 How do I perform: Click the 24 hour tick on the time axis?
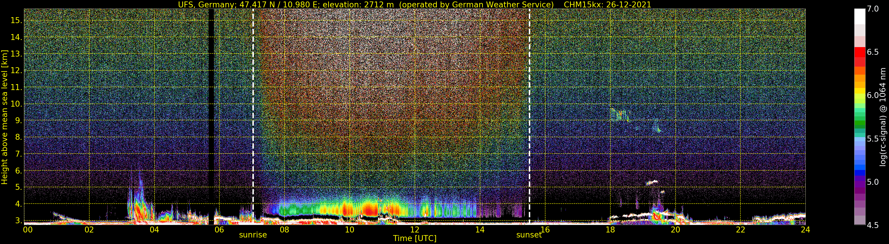[x=805, y=229]
